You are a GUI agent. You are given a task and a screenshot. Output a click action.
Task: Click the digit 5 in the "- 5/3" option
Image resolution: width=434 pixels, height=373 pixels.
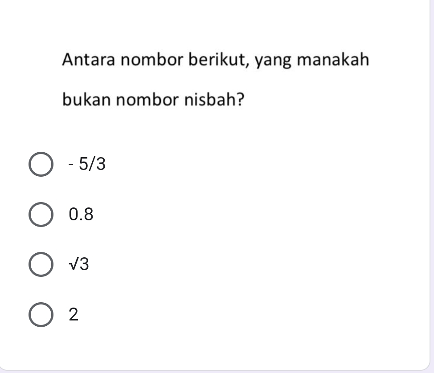[x=83, y=165]
